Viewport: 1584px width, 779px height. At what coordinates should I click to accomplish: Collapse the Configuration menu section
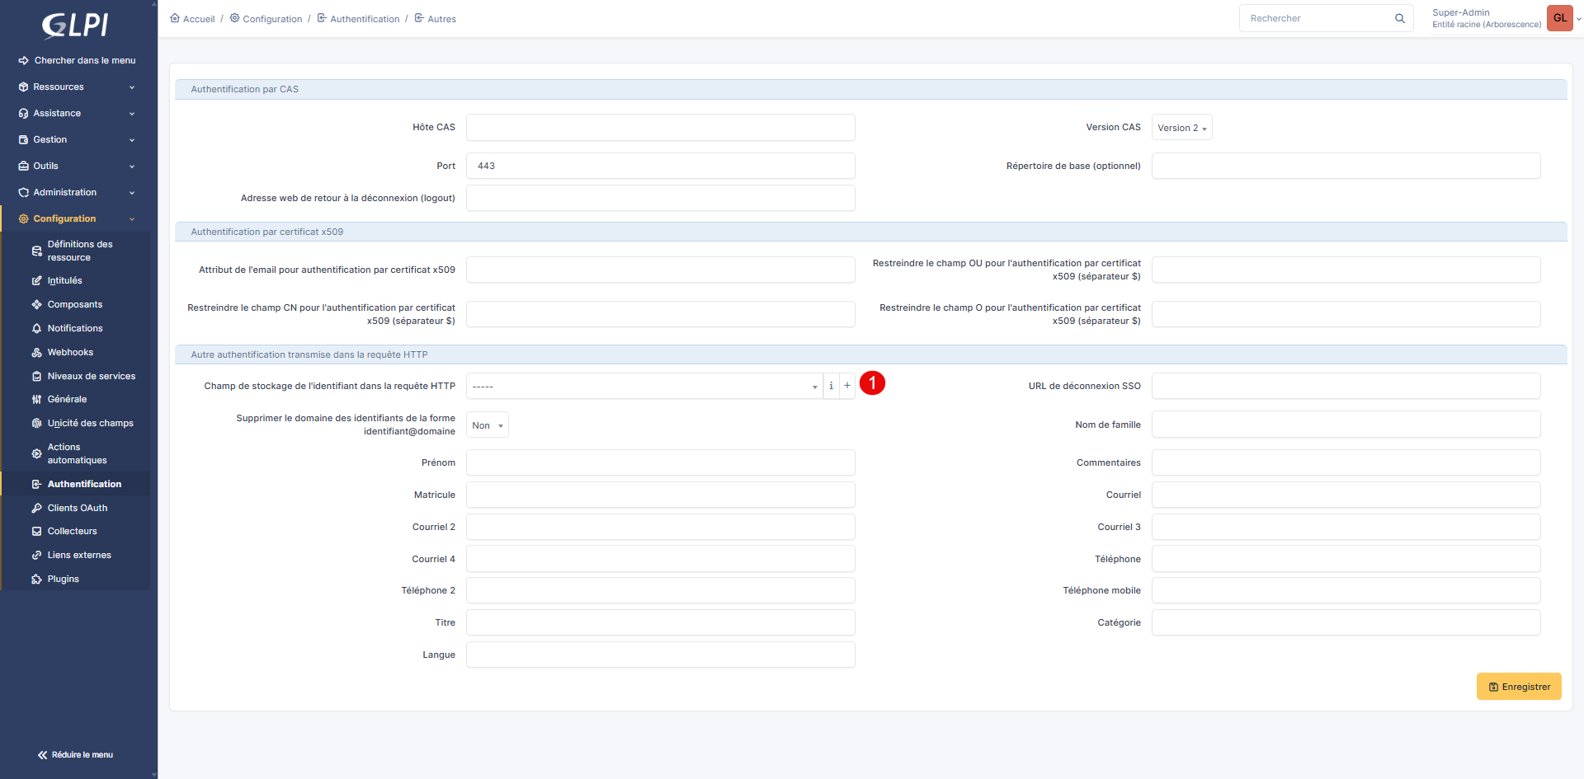(x=76, y=218)
